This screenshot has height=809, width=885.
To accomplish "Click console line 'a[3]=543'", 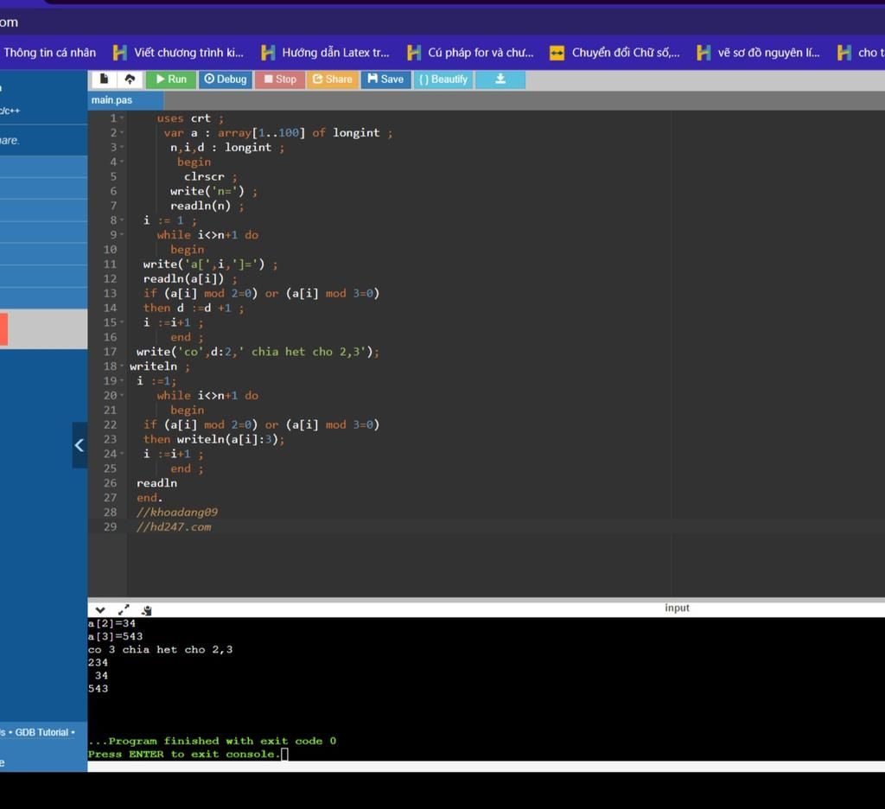I will coord(115,636).
